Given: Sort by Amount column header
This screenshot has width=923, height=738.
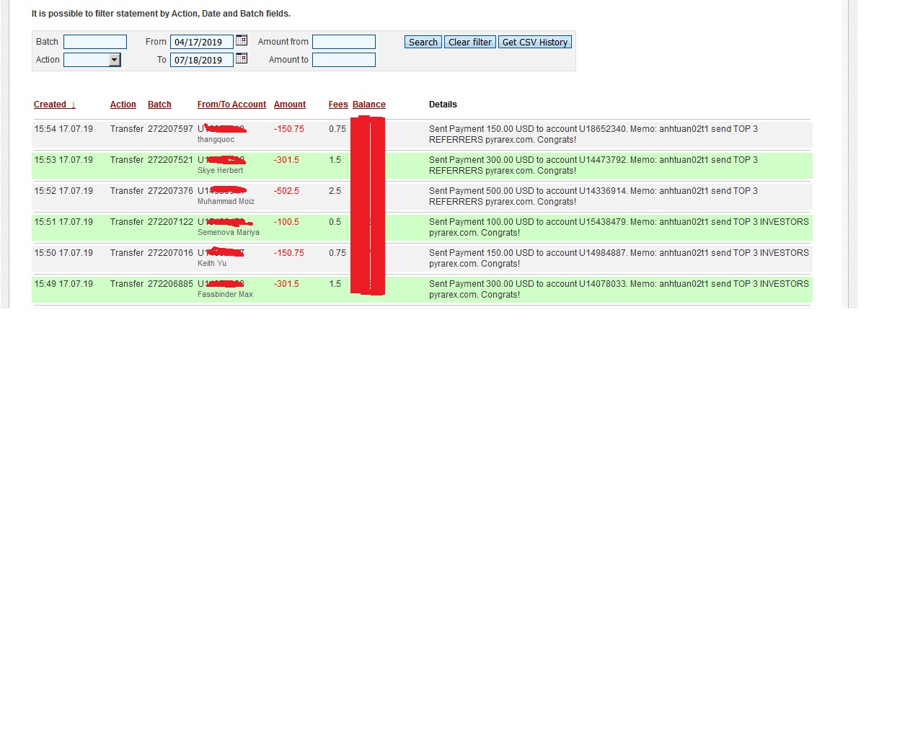Looking at the screenshot, I should (x=290, y=105).
